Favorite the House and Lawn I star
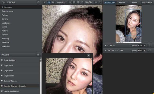 [x=2, y=91]
